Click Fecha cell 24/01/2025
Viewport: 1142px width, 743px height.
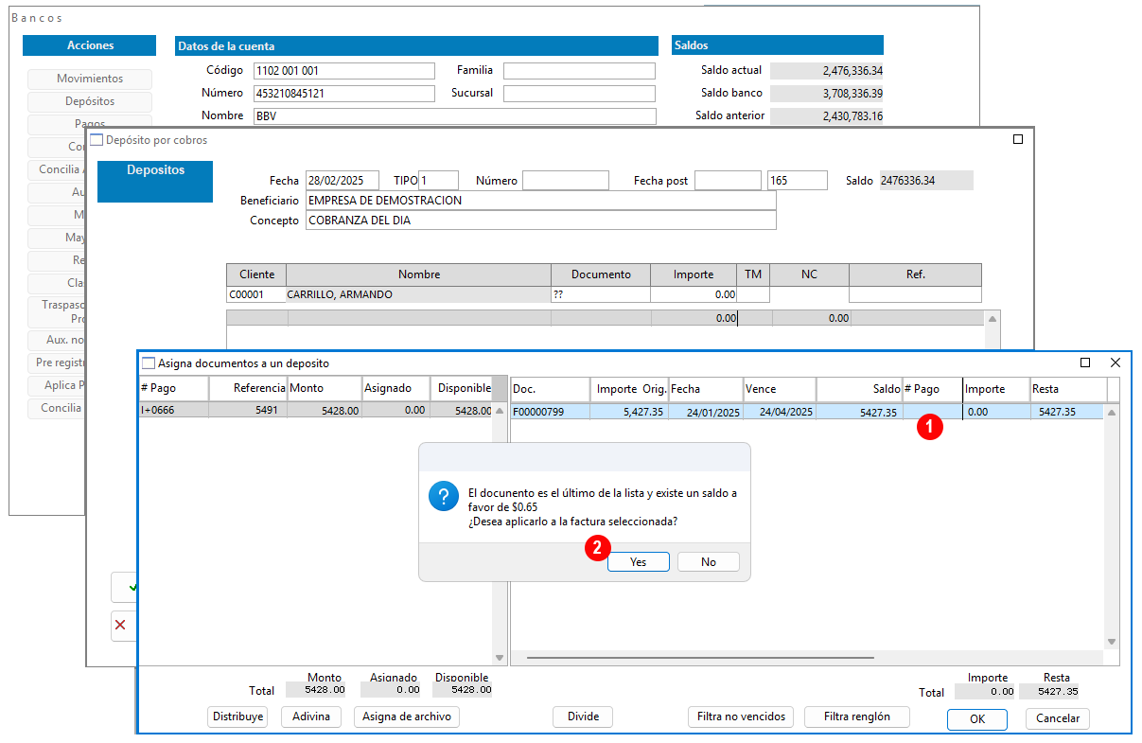click(x=707, y=412)
